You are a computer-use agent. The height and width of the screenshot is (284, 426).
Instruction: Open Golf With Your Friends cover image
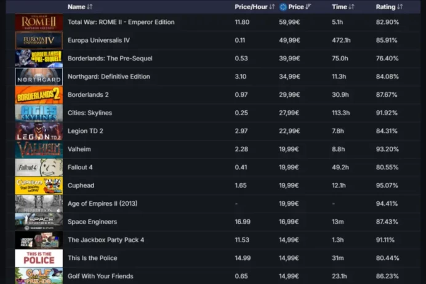tap(39, 276)
